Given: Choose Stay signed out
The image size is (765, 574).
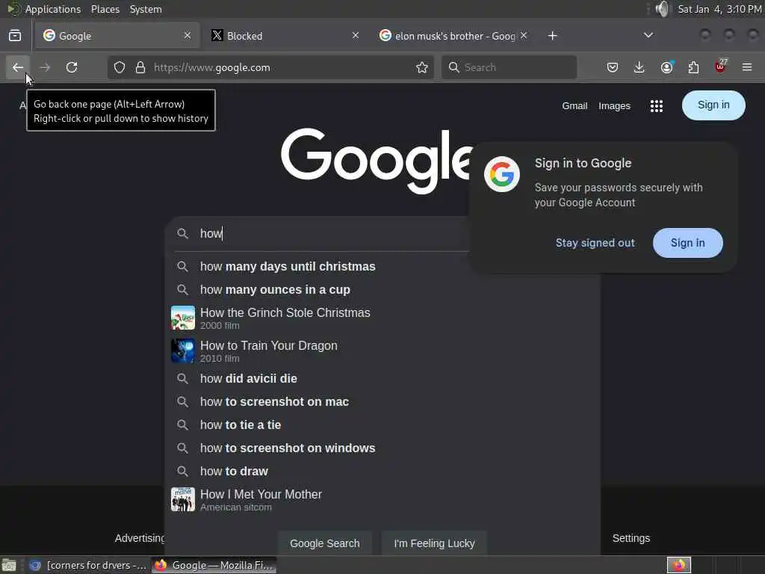Looking at the screenshot, I should pos(595,243).
